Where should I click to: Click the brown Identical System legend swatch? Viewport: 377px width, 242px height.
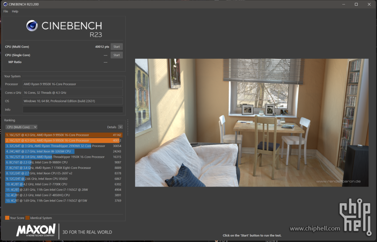[x=27, y=218]
